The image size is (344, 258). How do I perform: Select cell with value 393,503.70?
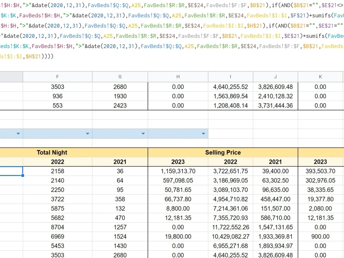[x=320, y=171]
